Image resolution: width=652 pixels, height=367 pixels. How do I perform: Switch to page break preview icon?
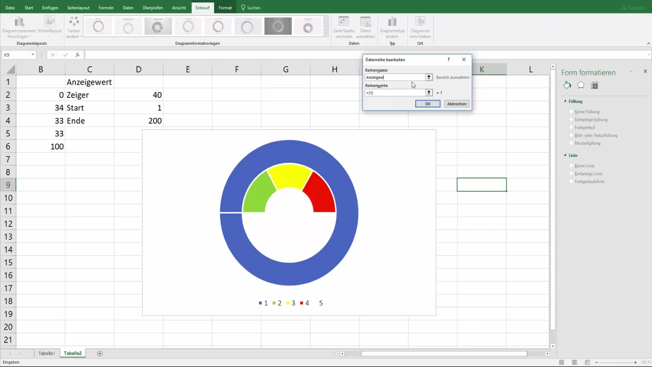coord(587,362)
